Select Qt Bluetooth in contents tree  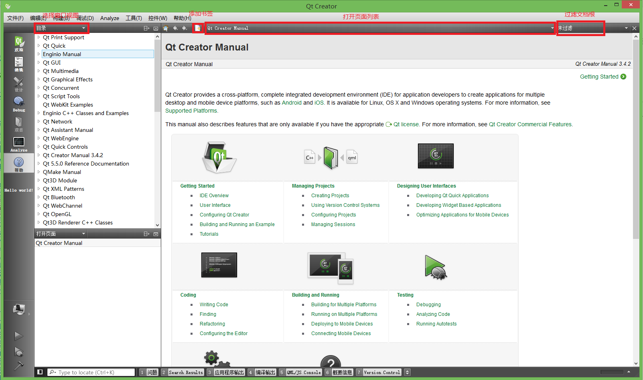[59, 197]
